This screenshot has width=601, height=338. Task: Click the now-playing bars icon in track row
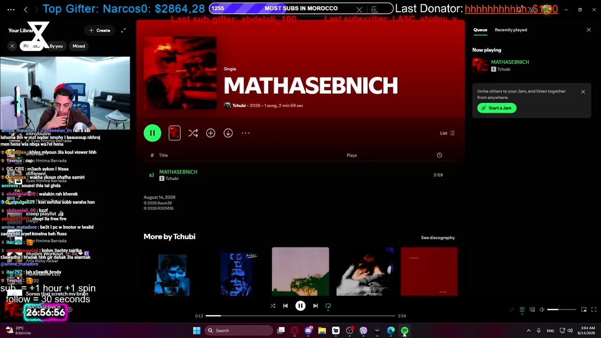point(151,175)
